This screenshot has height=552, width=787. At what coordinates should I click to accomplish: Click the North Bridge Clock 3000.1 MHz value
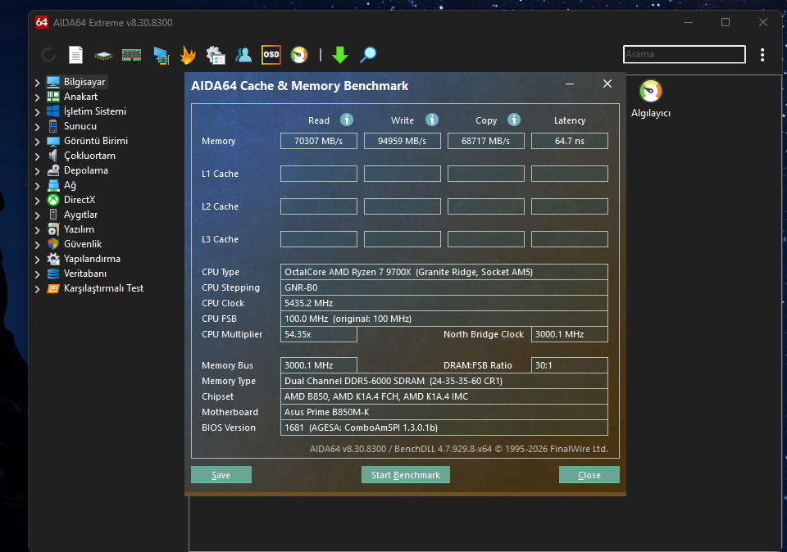pos(570,334)
